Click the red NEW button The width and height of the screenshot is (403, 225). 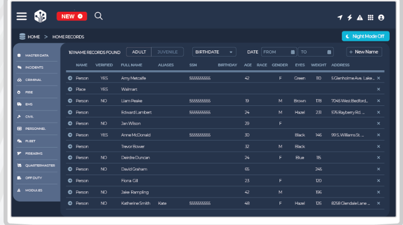[x=72, y=16]
